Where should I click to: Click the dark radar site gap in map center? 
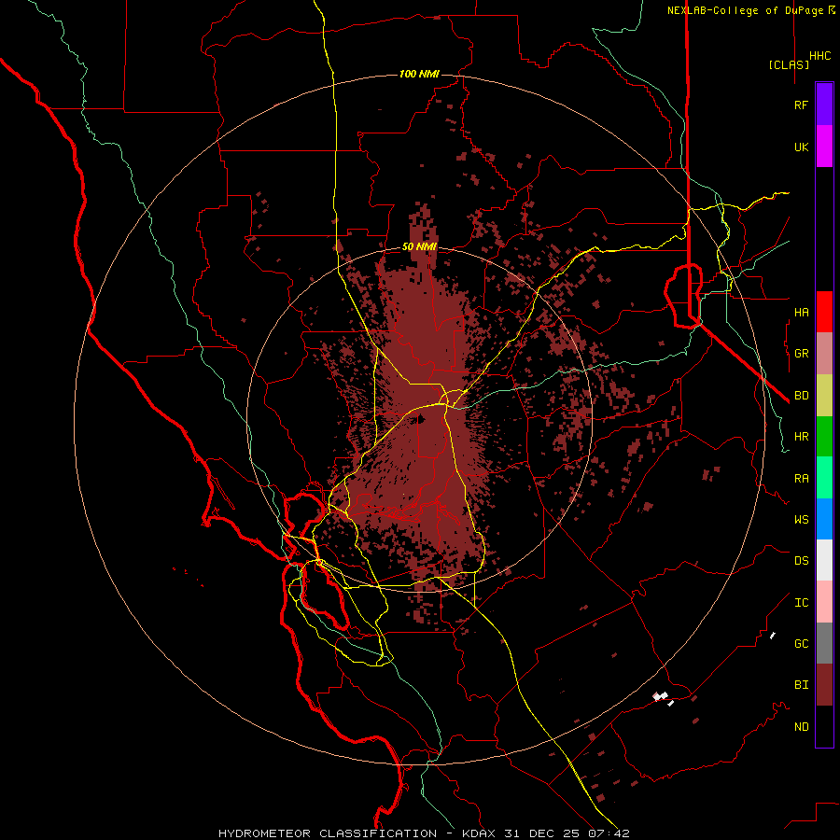click(421, 419)
